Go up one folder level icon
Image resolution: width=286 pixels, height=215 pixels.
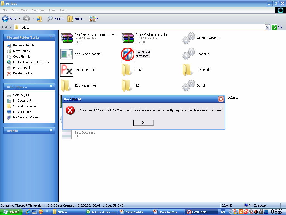[x=39, y=19]
